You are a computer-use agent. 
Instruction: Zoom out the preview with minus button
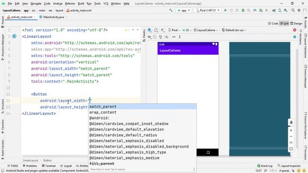[291, 136]
